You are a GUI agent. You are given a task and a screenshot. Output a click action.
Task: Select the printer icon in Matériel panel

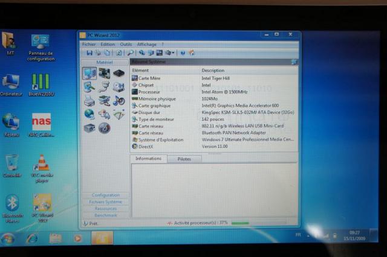(x=89, y=101)
